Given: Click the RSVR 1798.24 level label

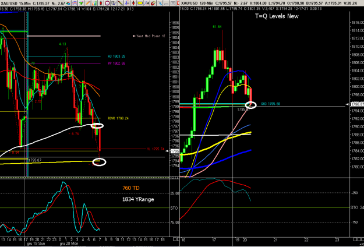Looking at the screenshot, I should [x=118, y=118].
